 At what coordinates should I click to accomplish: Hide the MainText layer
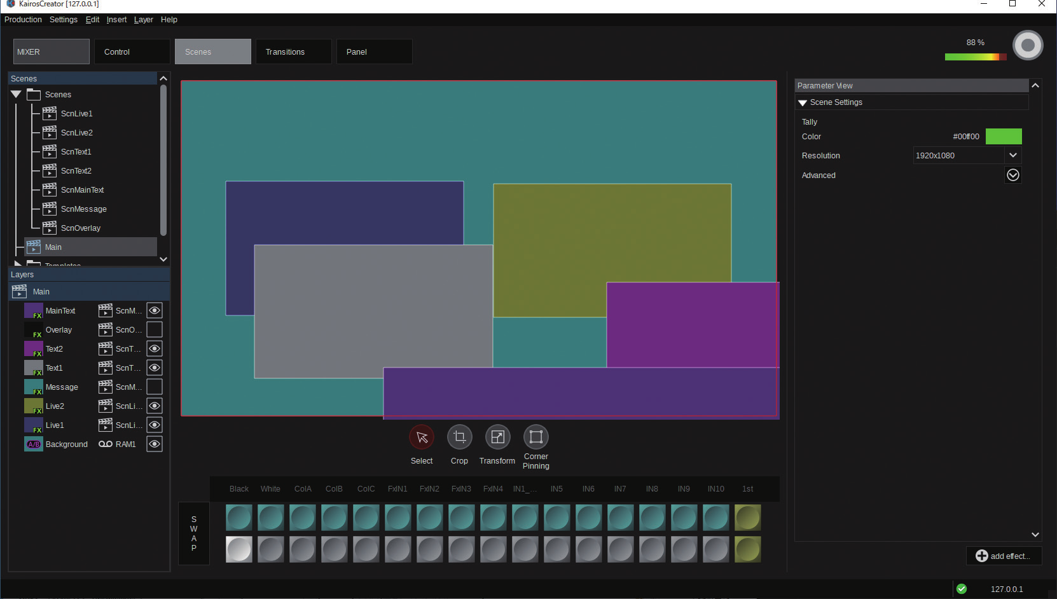click(x=155, y=310)
